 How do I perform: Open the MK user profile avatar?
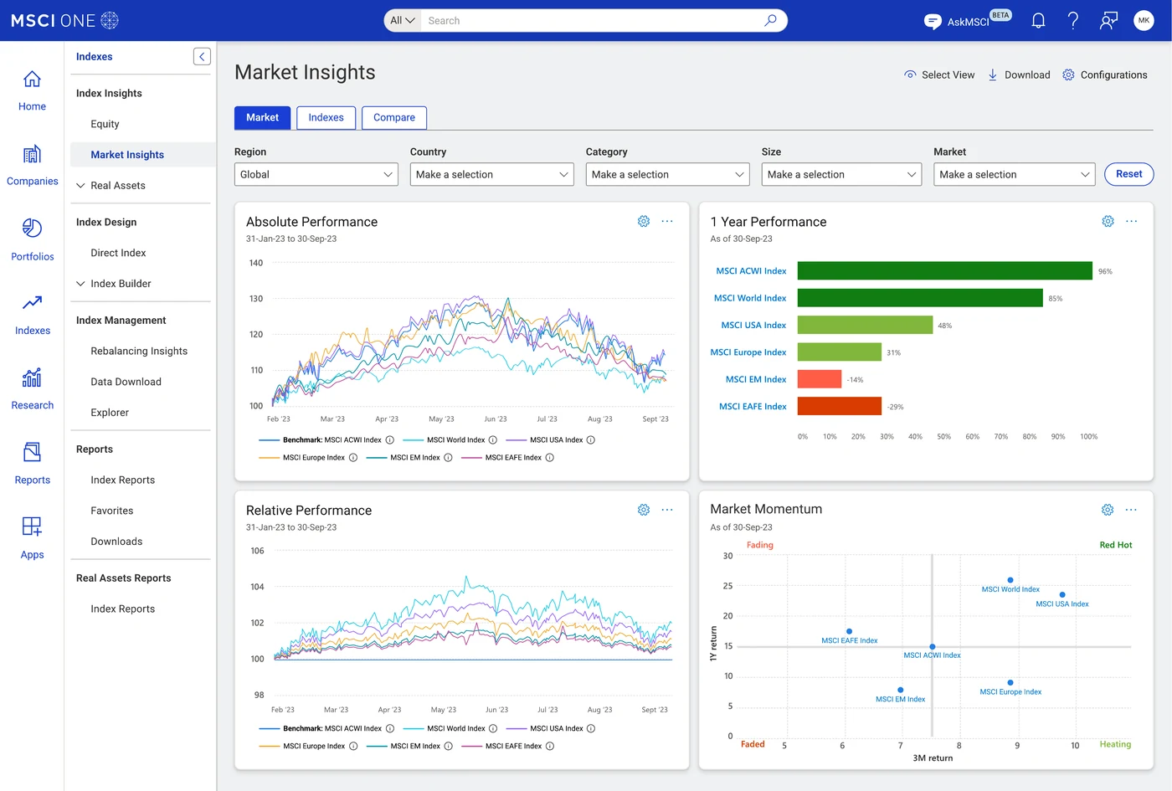tap(1144, 21)
